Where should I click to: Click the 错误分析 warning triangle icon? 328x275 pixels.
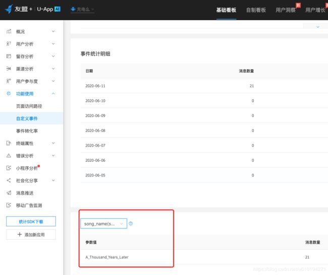[x=9, y=156]
